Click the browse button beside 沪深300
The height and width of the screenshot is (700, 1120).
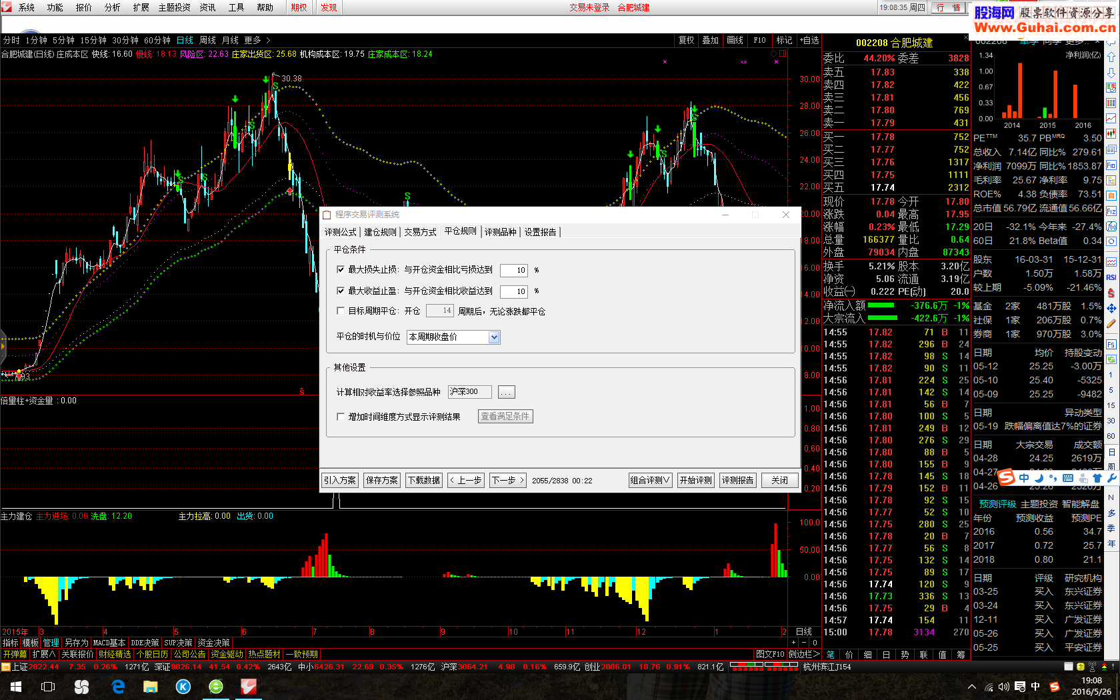[507, 392]
